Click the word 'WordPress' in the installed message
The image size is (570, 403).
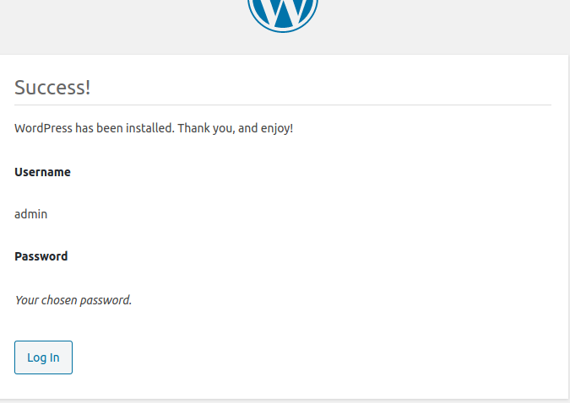point(43,128)
